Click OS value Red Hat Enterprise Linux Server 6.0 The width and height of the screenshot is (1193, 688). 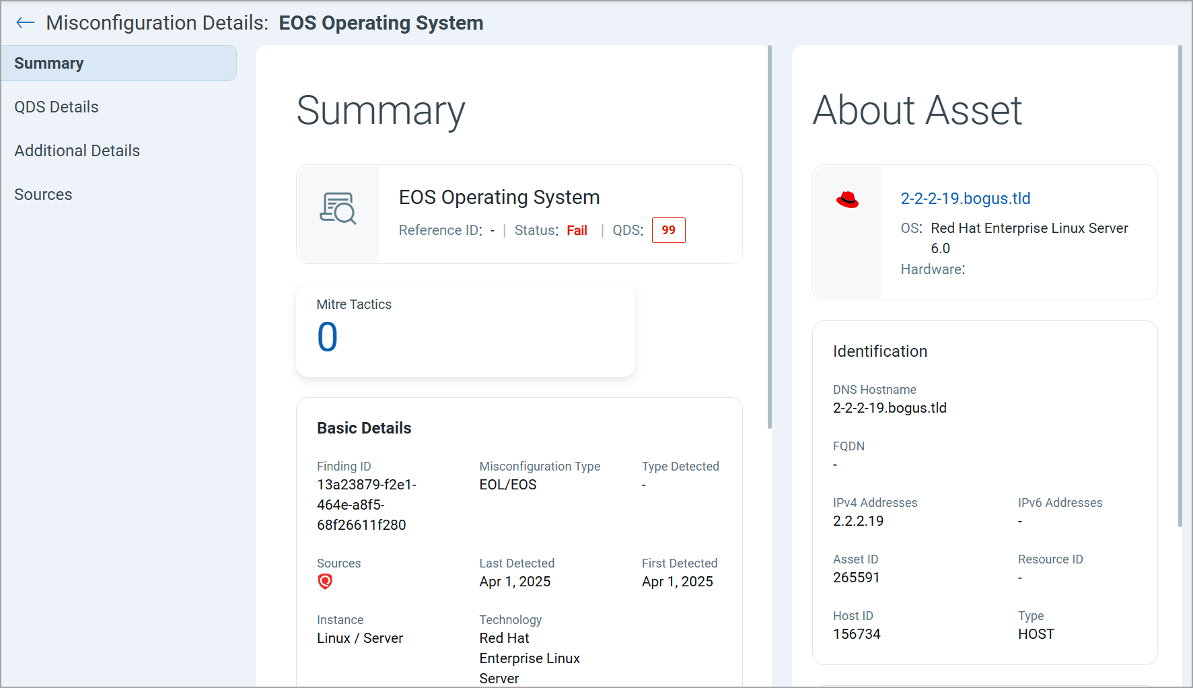click(x=1029, y=238)
